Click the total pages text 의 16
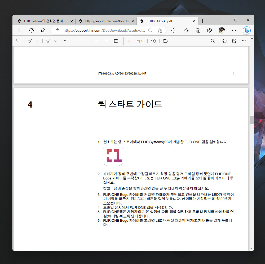This screenshot has height=264, width=265. [140, 41]
